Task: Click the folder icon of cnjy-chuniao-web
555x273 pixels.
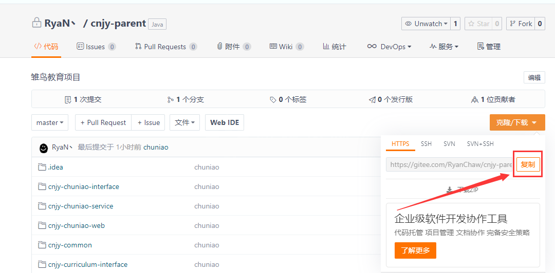Action: (x=42, y=225)
